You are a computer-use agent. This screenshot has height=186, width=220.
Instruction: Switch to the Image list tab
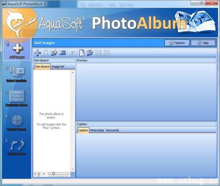(58, 67)
